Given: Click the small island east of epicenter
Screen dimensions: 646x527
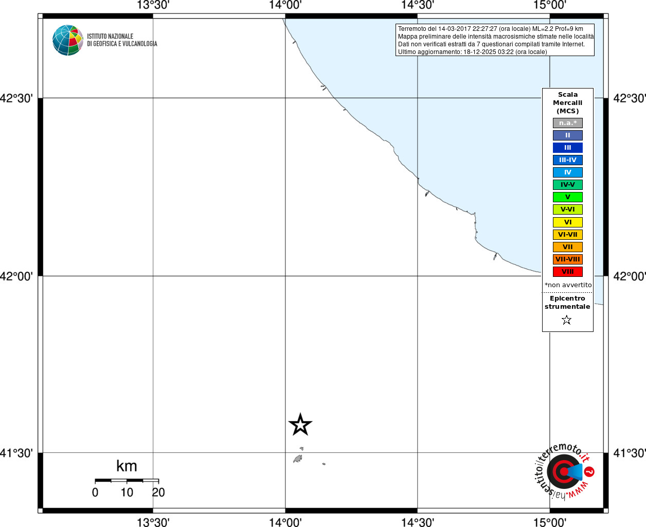Looking at the screenshot, I should tap(324, 464).
